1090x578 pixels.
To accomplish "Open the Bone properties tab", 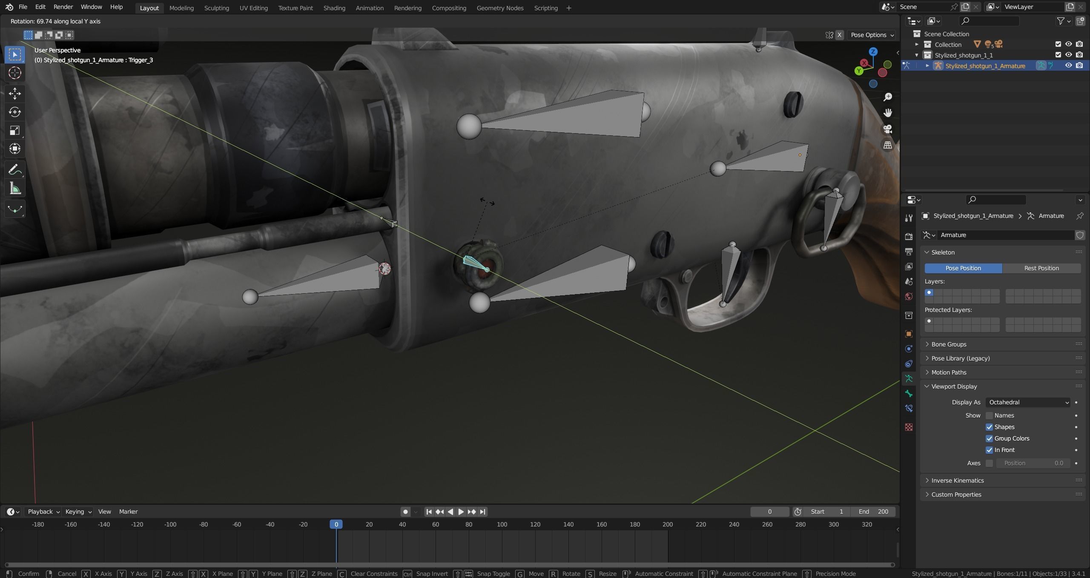I will [x=909, y=393].
